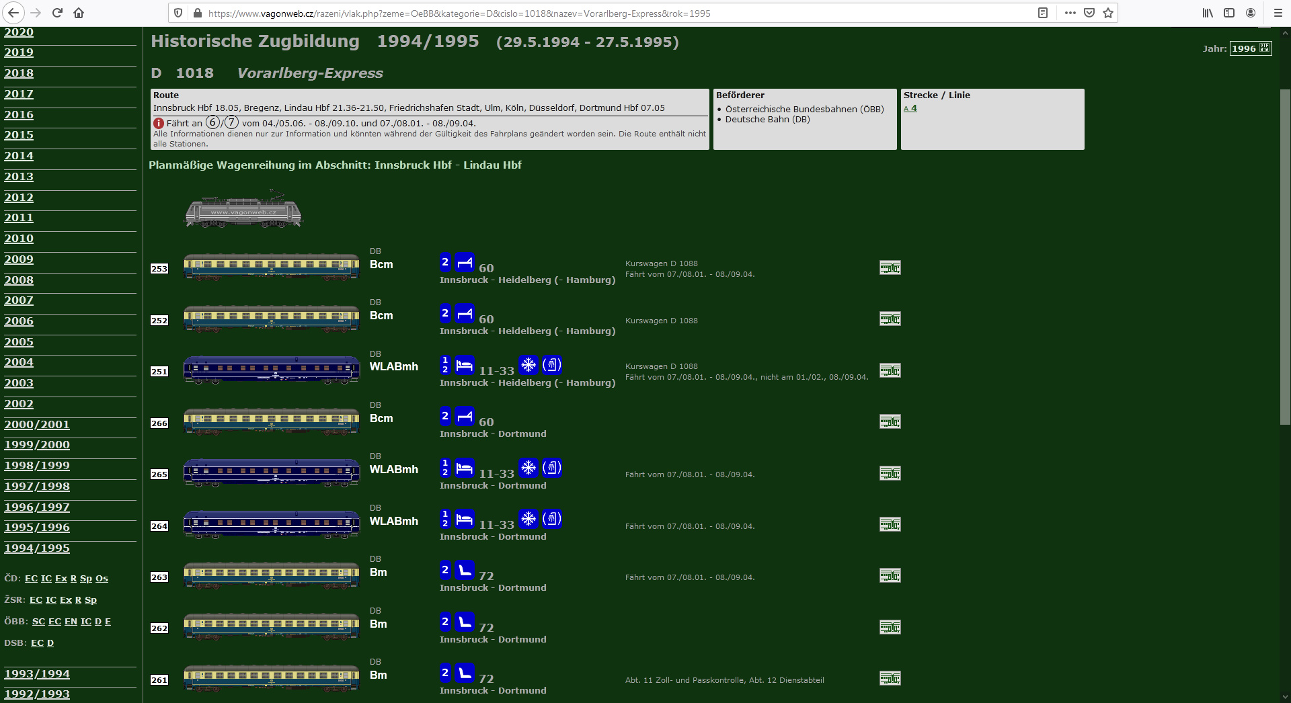Open the EC link in the ČD row
1291x703 pixels.
[x=31, y=579]
